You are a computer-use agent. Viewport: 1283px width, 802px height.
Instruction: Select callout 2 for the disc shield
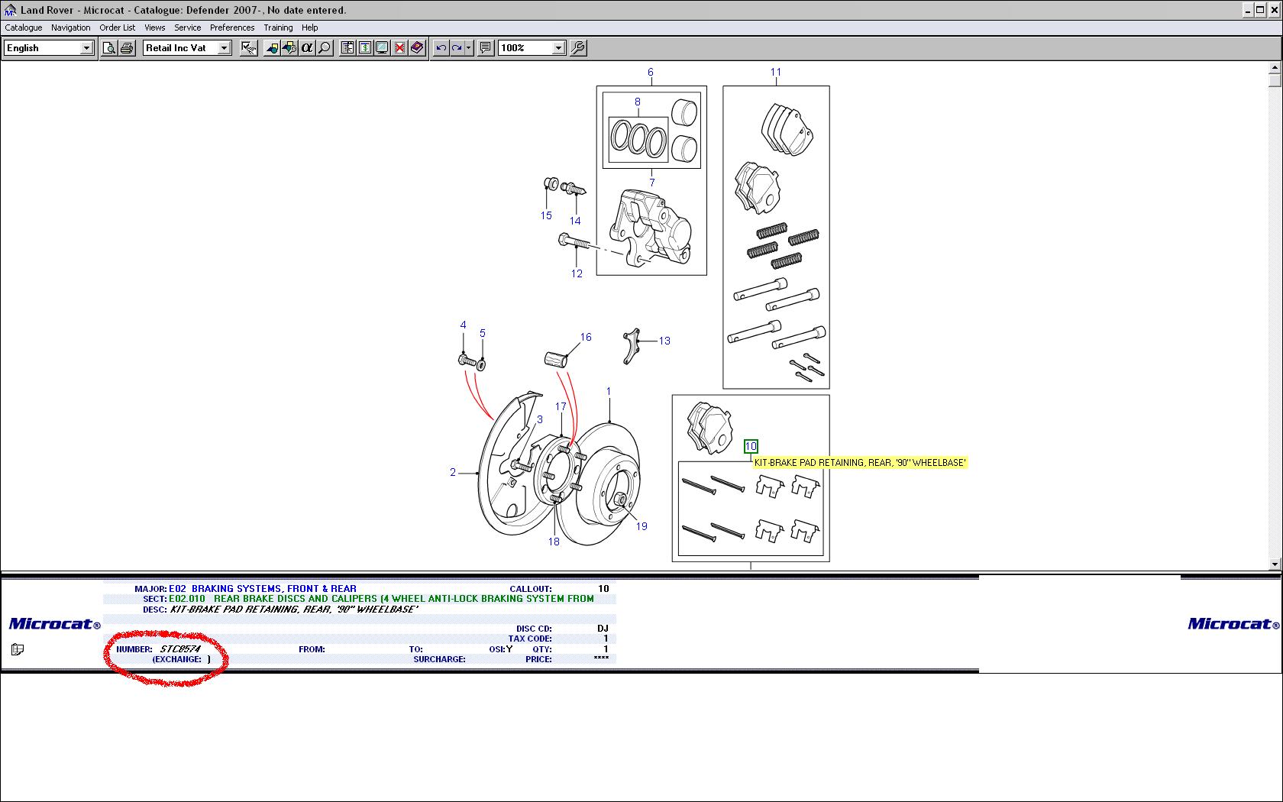[453, 472]
